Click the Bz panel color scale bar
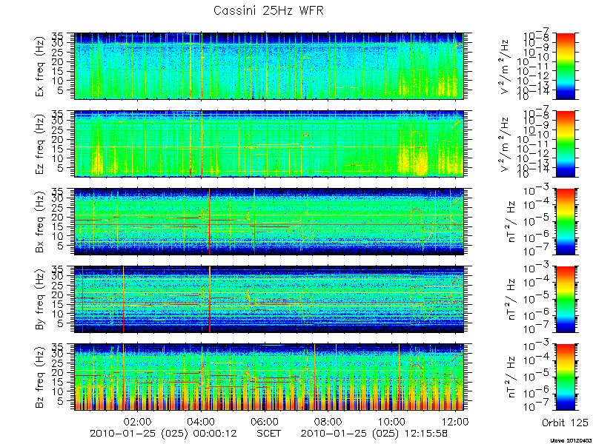Viewport: 593px width, 444px height. [565, 377]
